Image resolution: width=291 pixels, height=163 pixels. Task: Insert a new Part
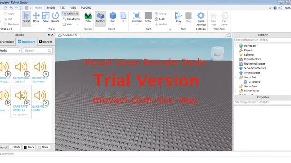click(113, 17)
